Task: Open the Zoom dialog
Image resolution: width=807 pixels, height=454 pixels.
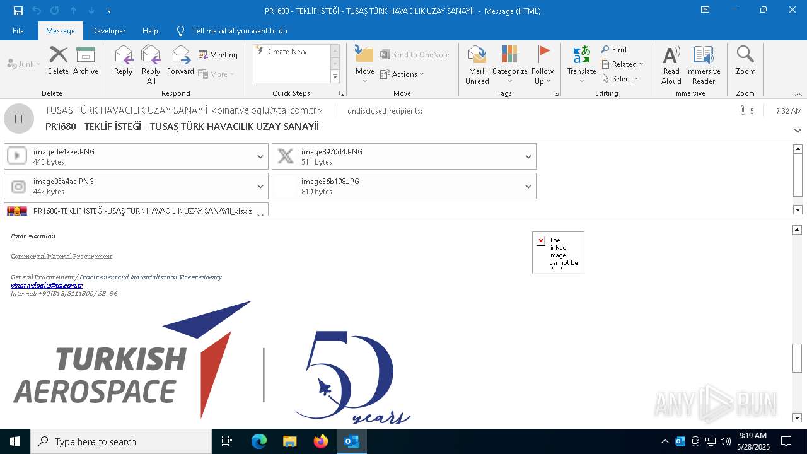Action: pyautogui.click(x=745, y=61)
